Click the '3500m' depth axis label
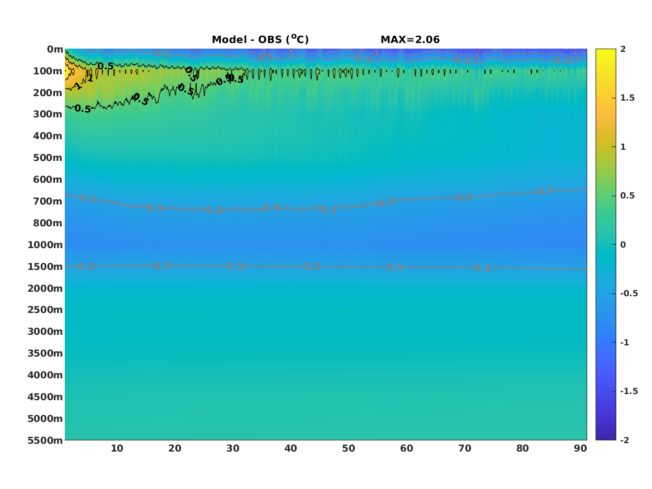652x489 pixels. pyautogui.click(x=45, y=353)
